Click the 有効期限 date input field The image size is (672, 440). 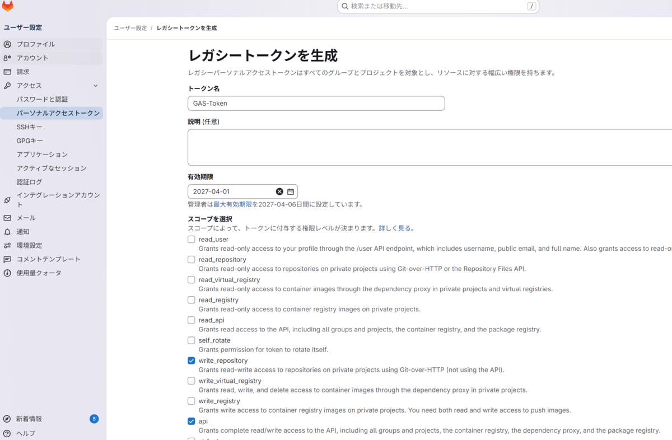[242, 191]
